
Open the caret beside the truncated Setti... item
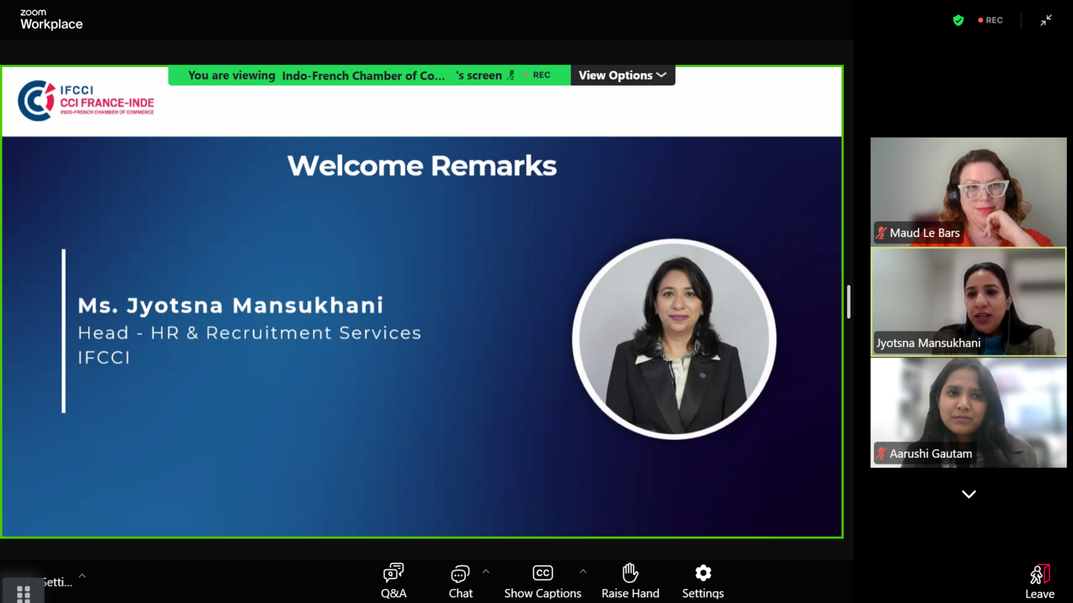tap(82, 576)
